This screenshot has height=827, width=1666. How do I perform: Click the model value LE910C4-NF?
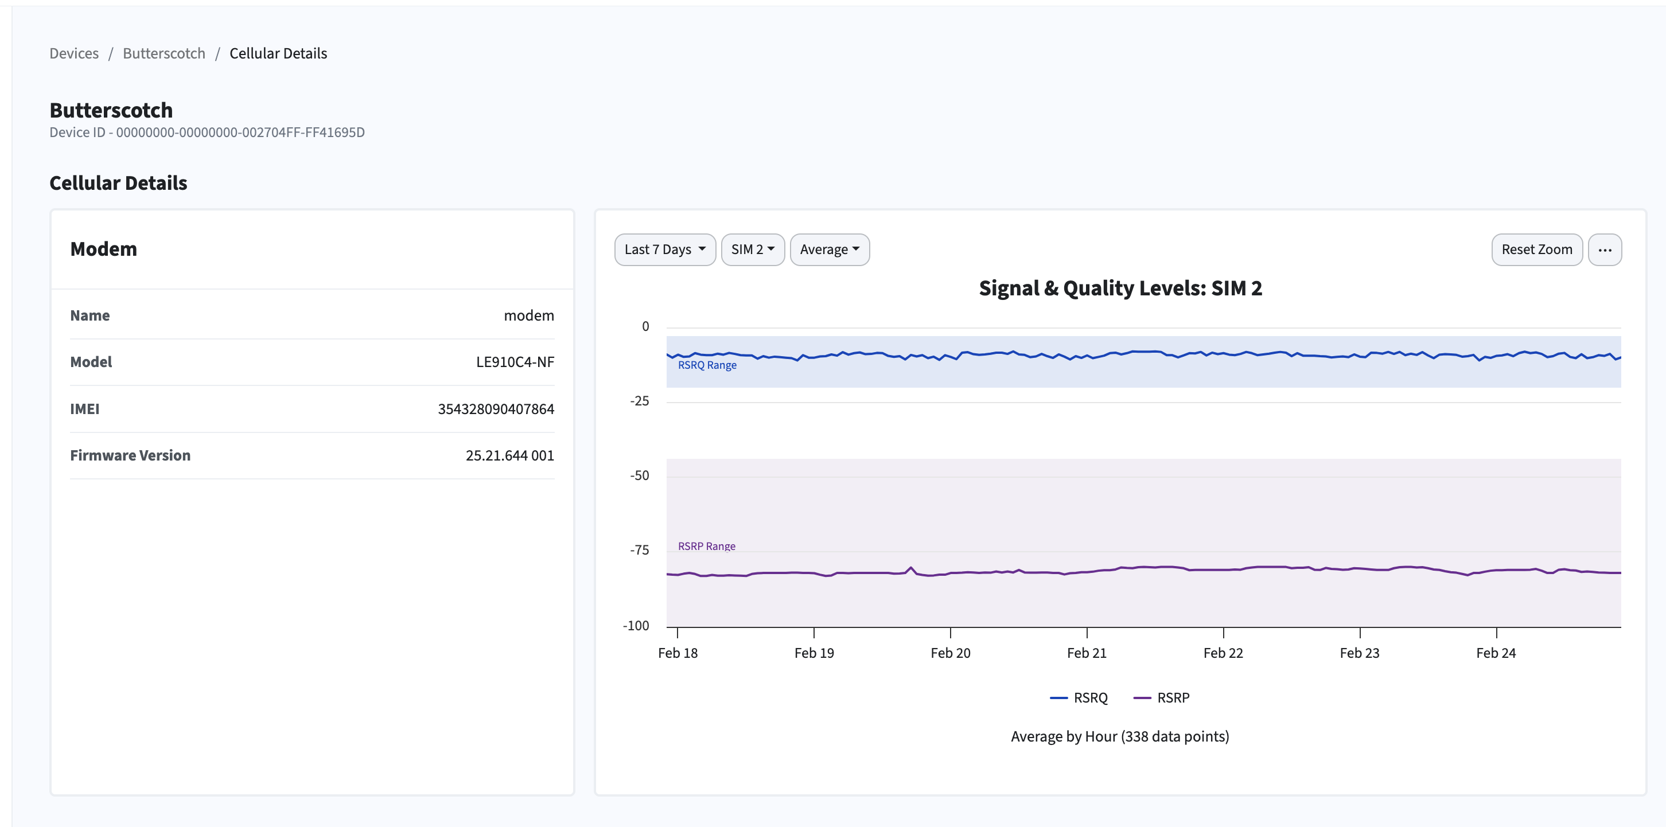[x=515, y=362]
